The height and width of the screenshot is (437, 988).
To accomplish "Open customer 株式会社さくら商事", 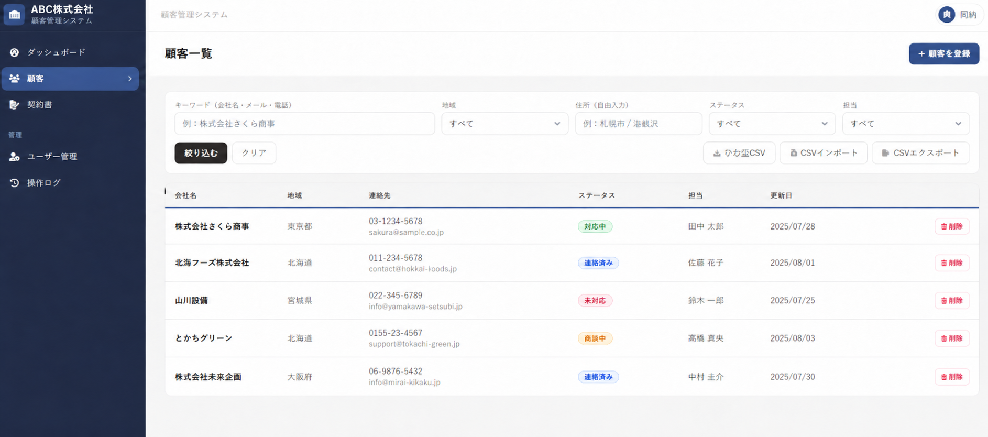I will (x=212, y=226).
